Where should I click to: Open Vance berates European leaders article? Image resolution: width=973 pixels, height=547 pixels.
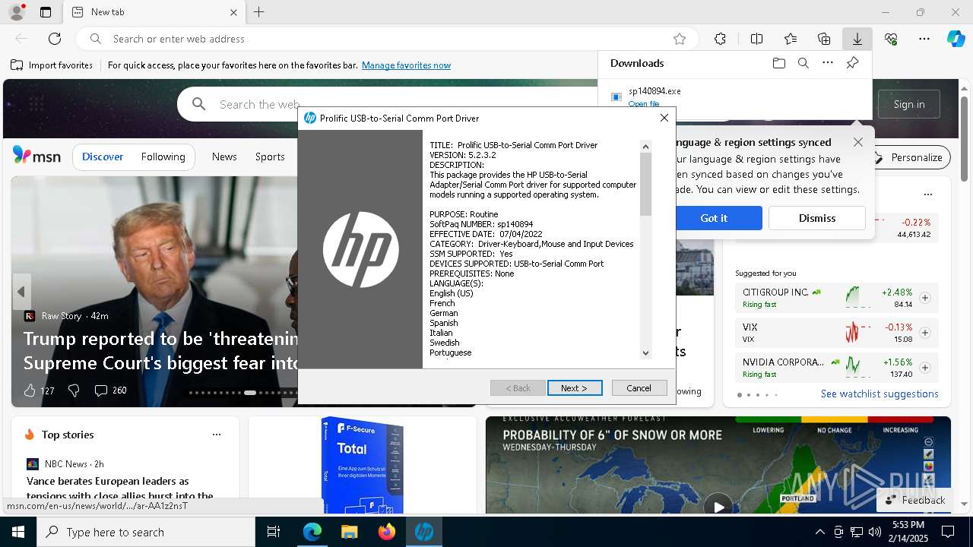[x=120, y=489]
